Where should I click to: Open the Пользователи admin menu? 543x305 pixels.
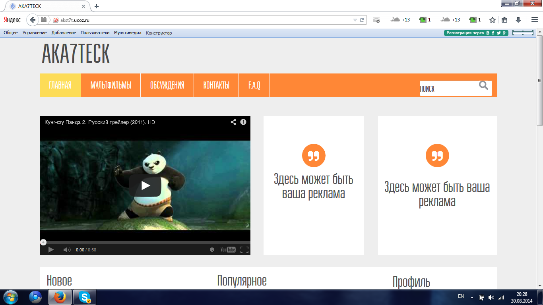click(95, 33)
